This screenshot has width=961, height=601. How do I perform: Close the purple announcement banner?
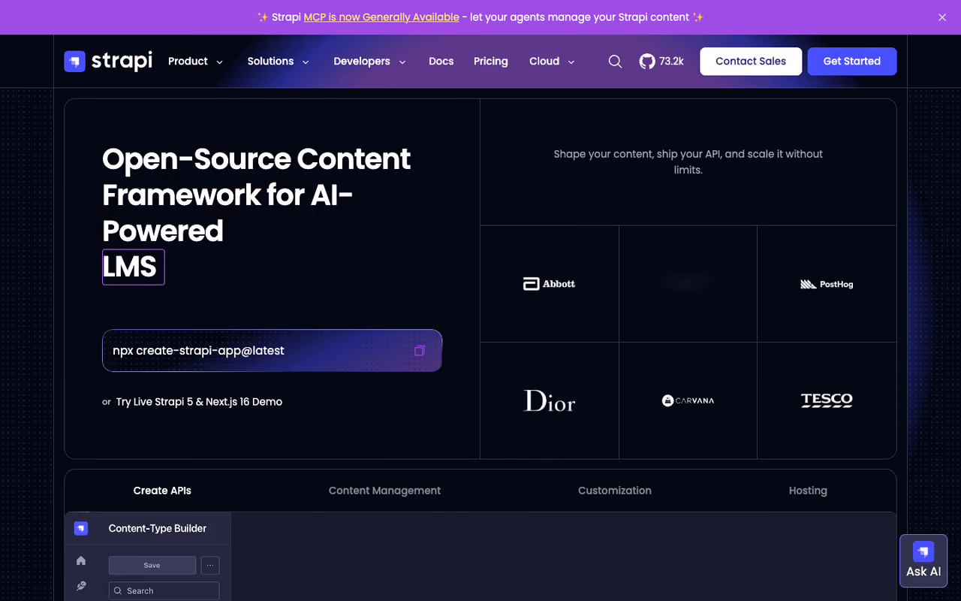point(942,17)
